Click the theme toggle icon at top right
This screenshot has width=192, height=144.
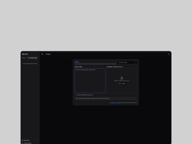pyautogui.click(x=169, y=54)
